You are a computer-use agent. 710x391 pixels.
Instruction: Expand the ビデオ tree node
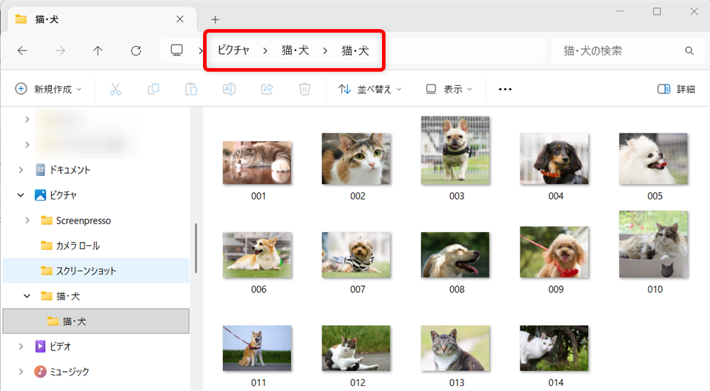click(21, 346)
